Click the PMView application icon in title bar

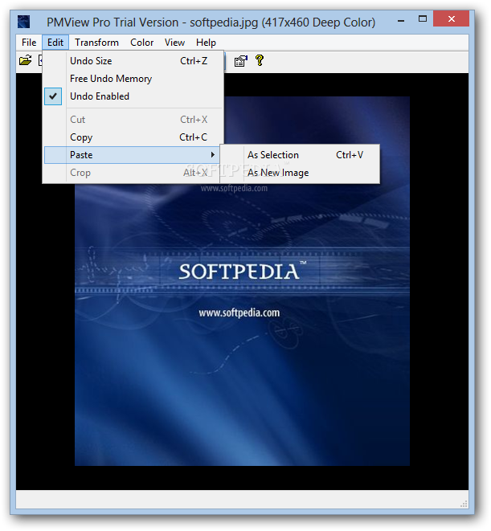coord(24,22)
